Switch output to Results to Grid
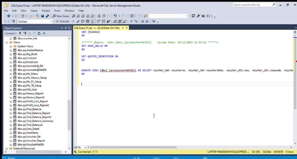 click(120, 21)
